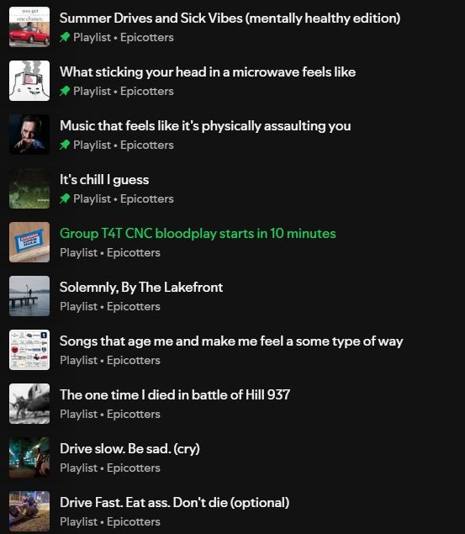The height and width of the screenshot is (534, 465).
Task: Select the smoking microwave cartoon cover image
Action: click(x=29, y=81)
